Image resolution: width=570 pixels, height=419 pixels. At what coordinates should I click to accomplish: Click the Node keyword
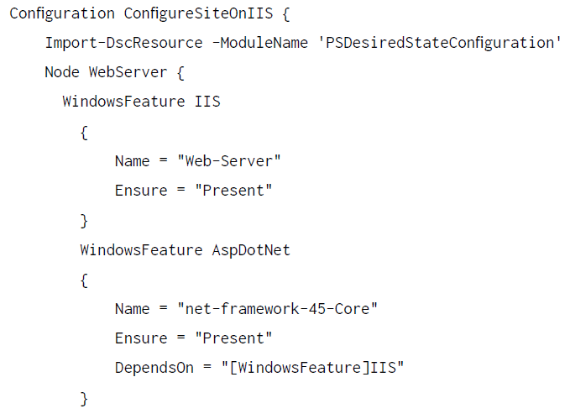click(x=62, y=72)
